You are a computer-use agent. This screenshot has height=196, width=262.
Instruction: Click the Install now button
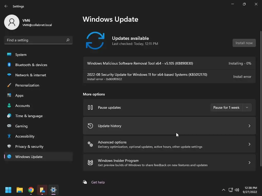[244, 43]
